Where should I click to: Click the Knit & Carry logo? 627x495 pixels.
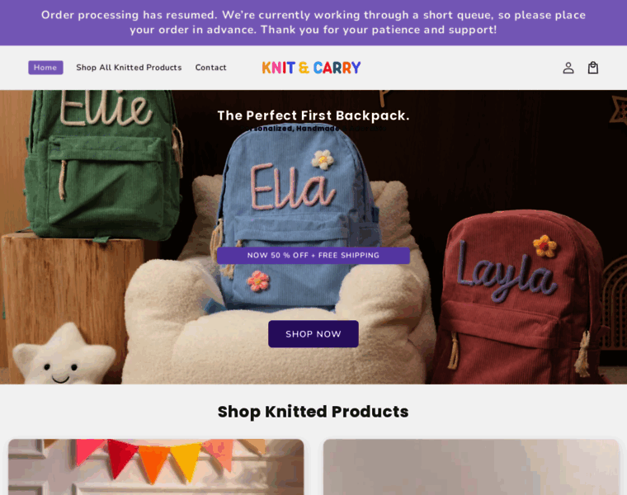[x=311, y=68]
